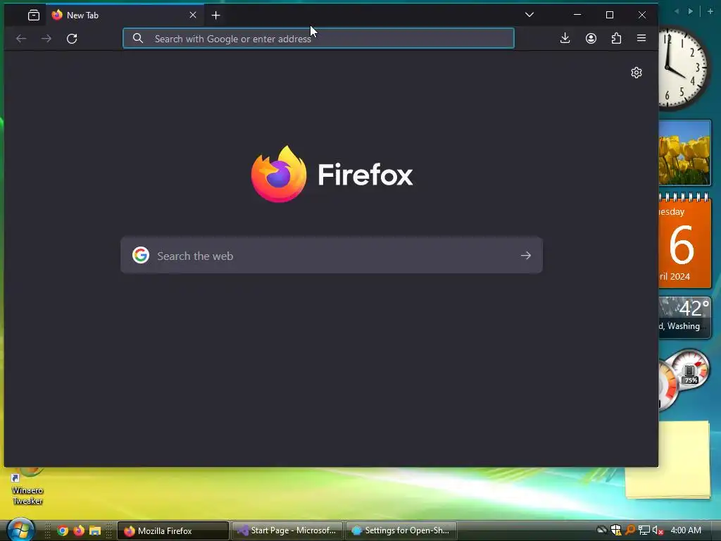721x541 pixels.
Task: Expand the list all tabs chevron
Action: [529, 15]
